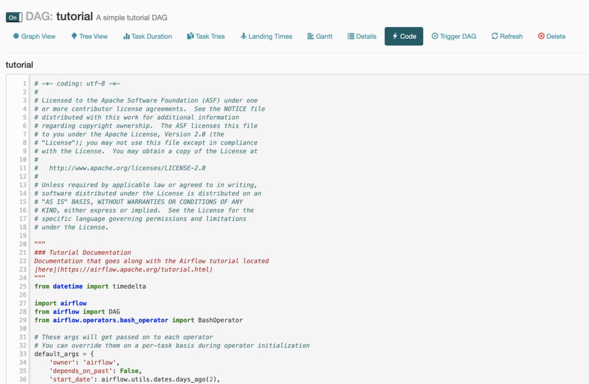Viewport: 589px width, 384px height.
Task: Click the Refresh link
Action: [507, 36]
